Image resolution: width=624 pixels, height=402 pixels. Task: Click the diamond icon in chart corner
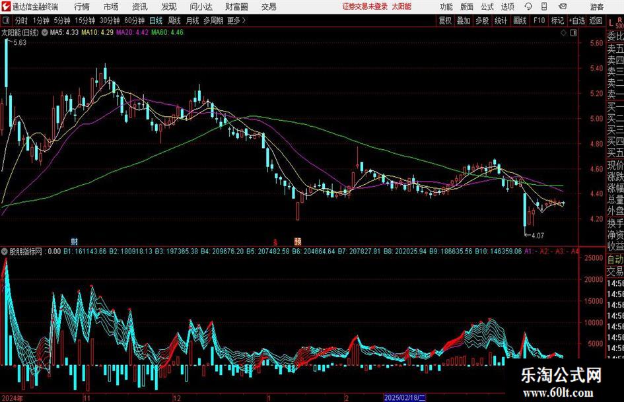(x=563, y=32)
